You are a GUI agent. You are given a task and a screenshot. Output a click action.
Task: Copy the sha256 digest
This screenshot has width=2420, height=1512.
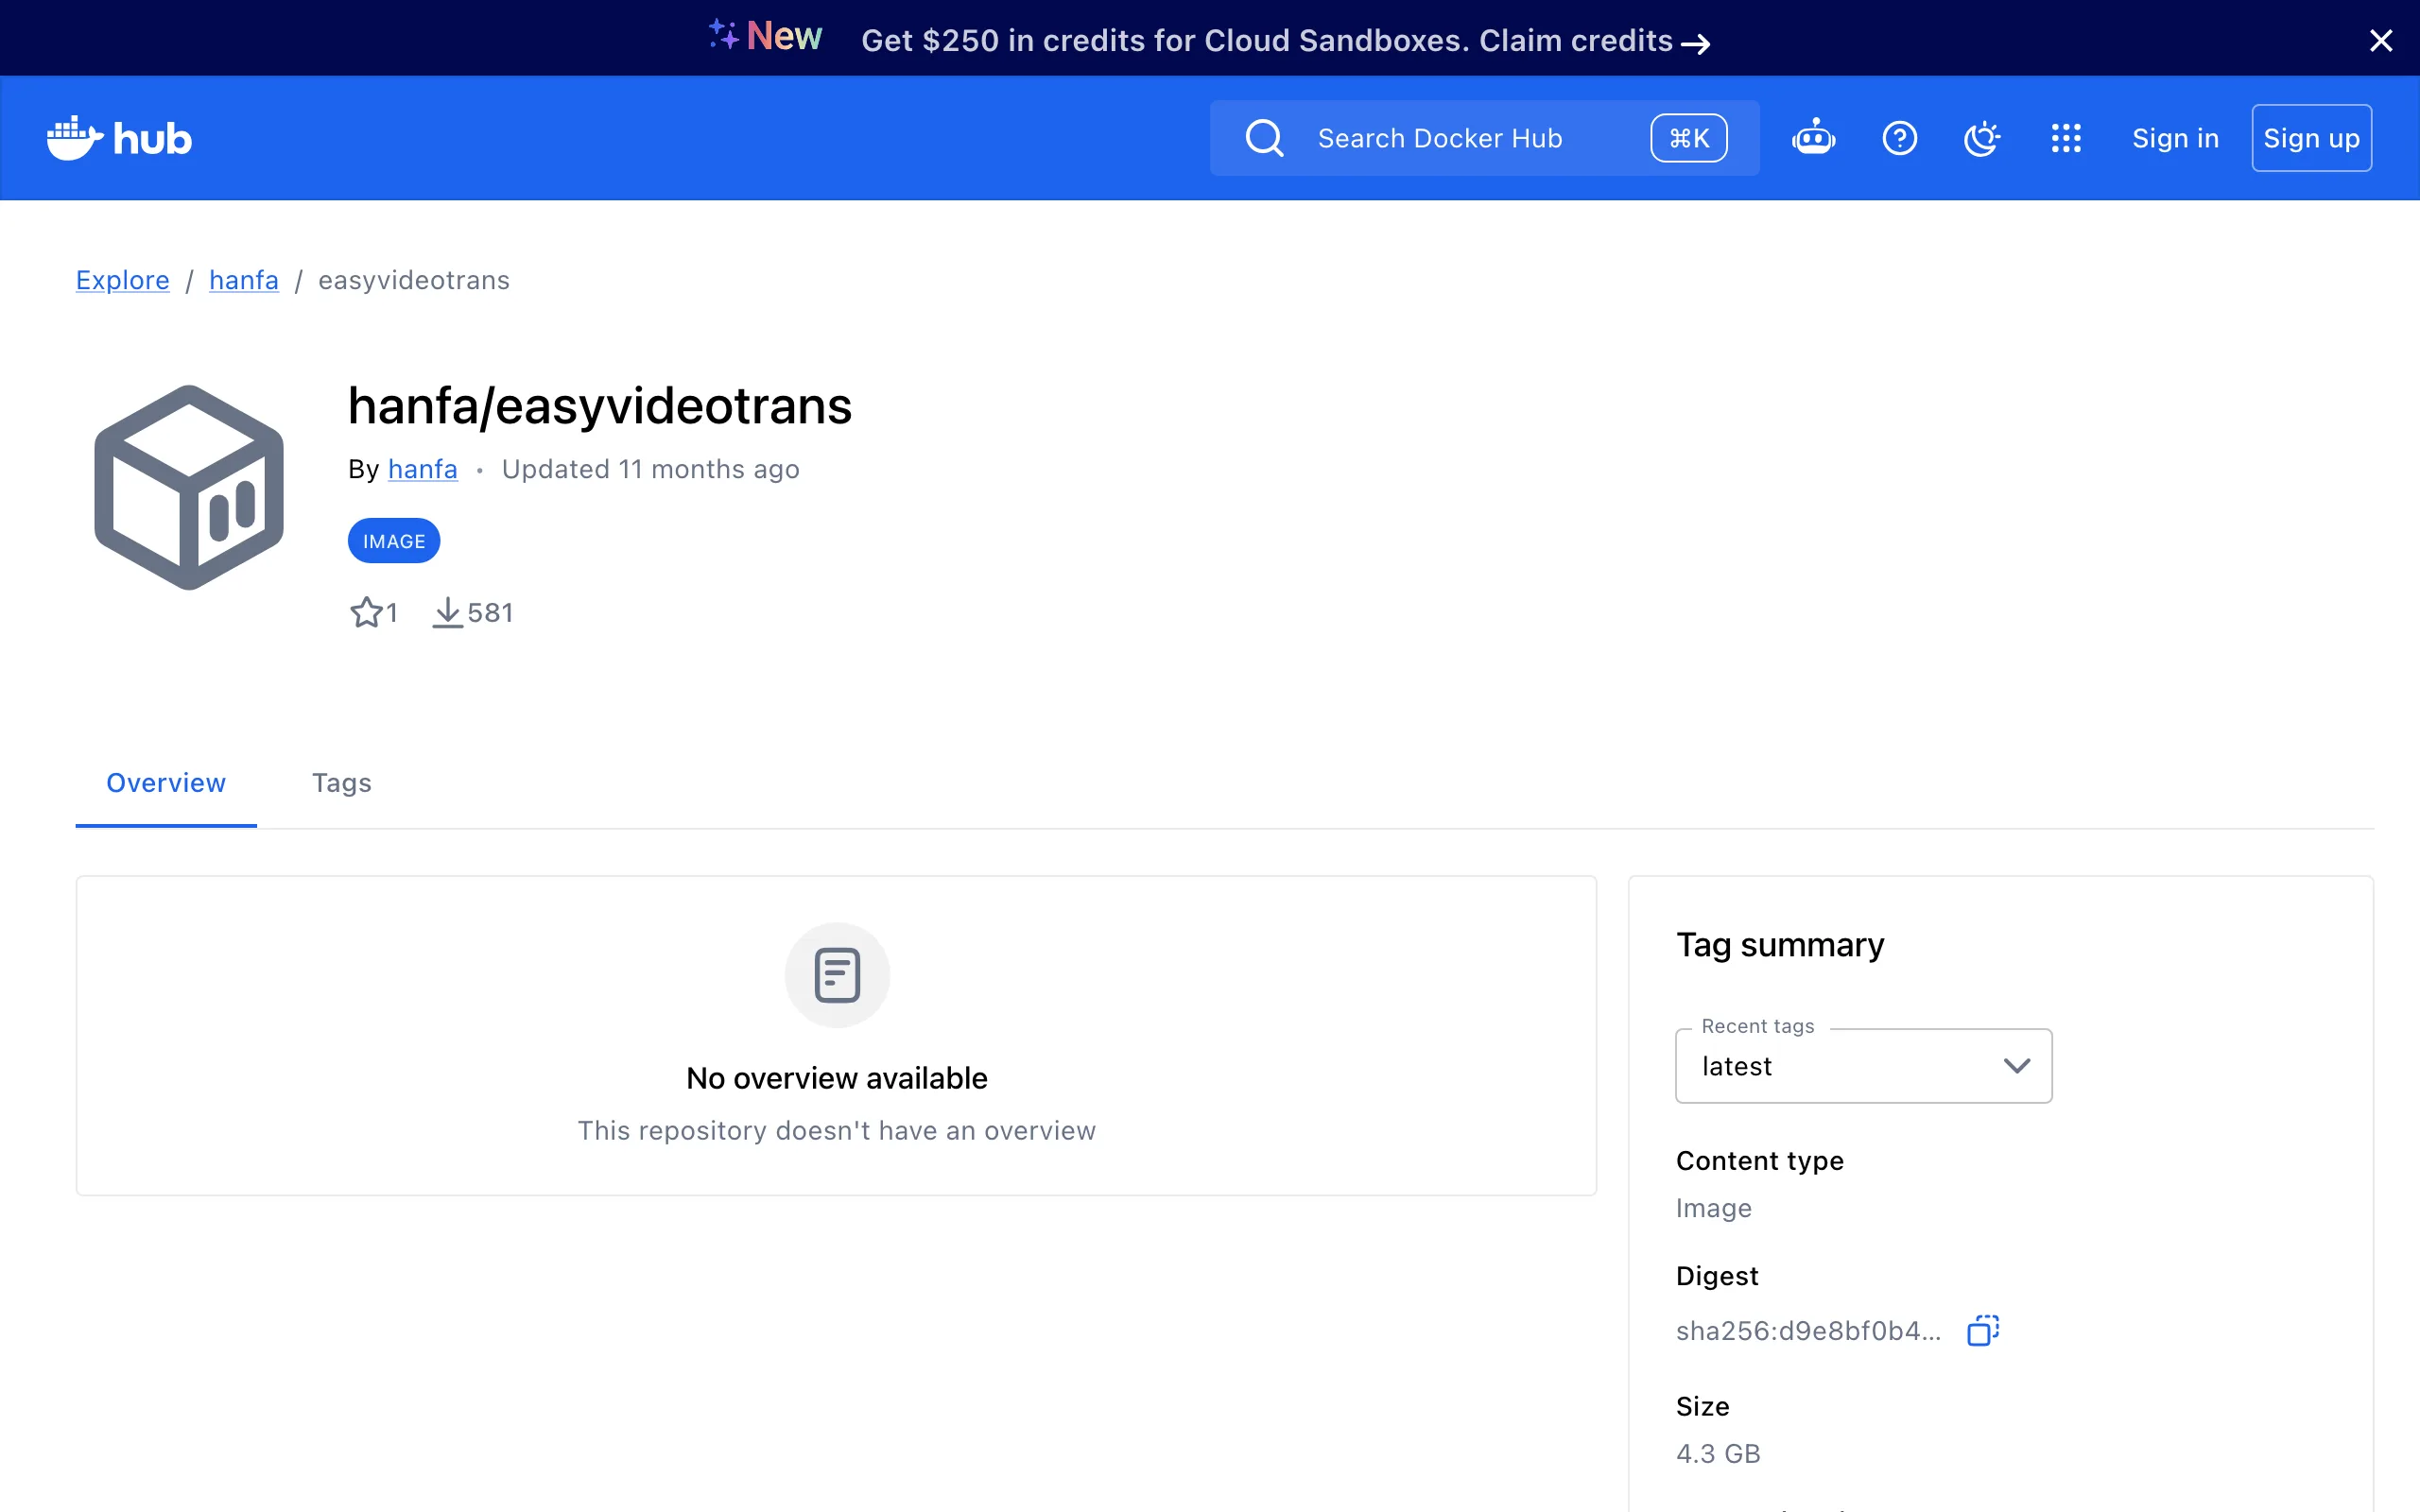(1982, 1330)
